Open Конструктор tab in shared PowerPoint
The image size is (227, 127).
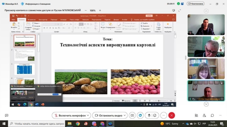pos(43,20)
